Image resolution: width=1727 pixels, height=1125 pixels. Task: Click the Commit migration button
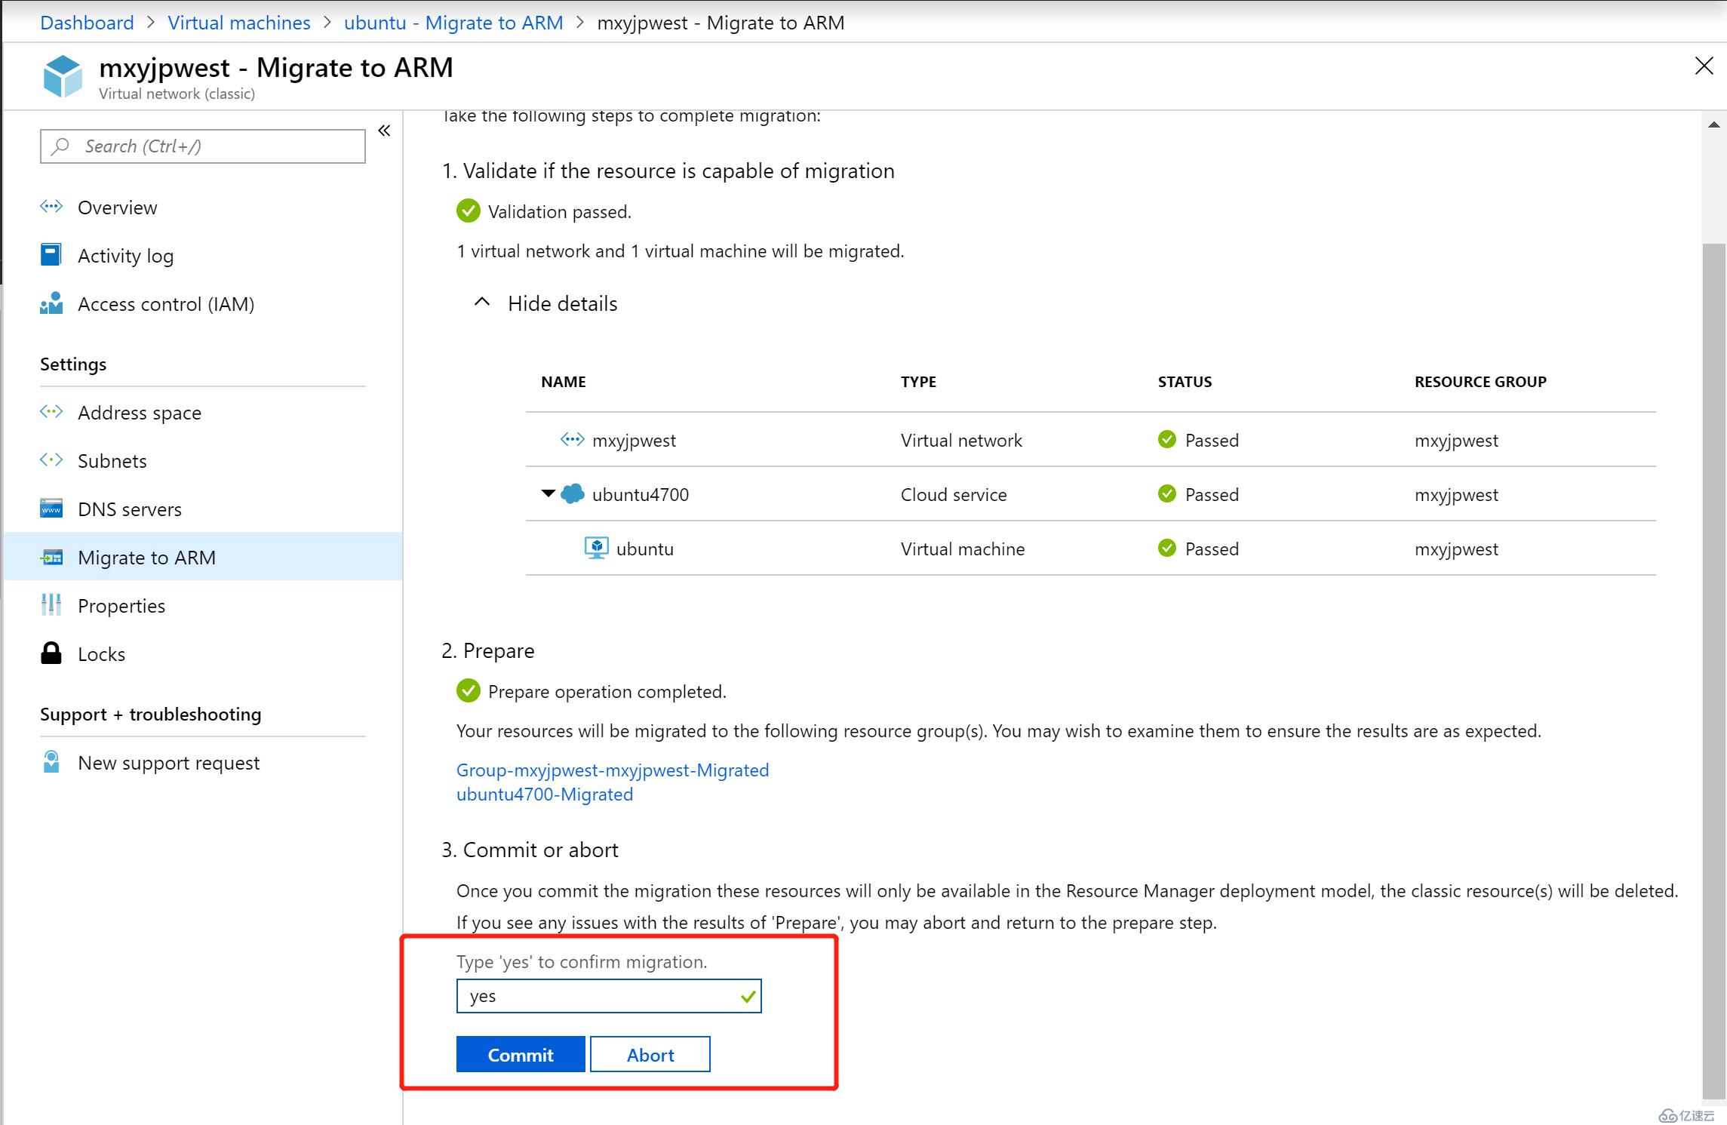518,1055
